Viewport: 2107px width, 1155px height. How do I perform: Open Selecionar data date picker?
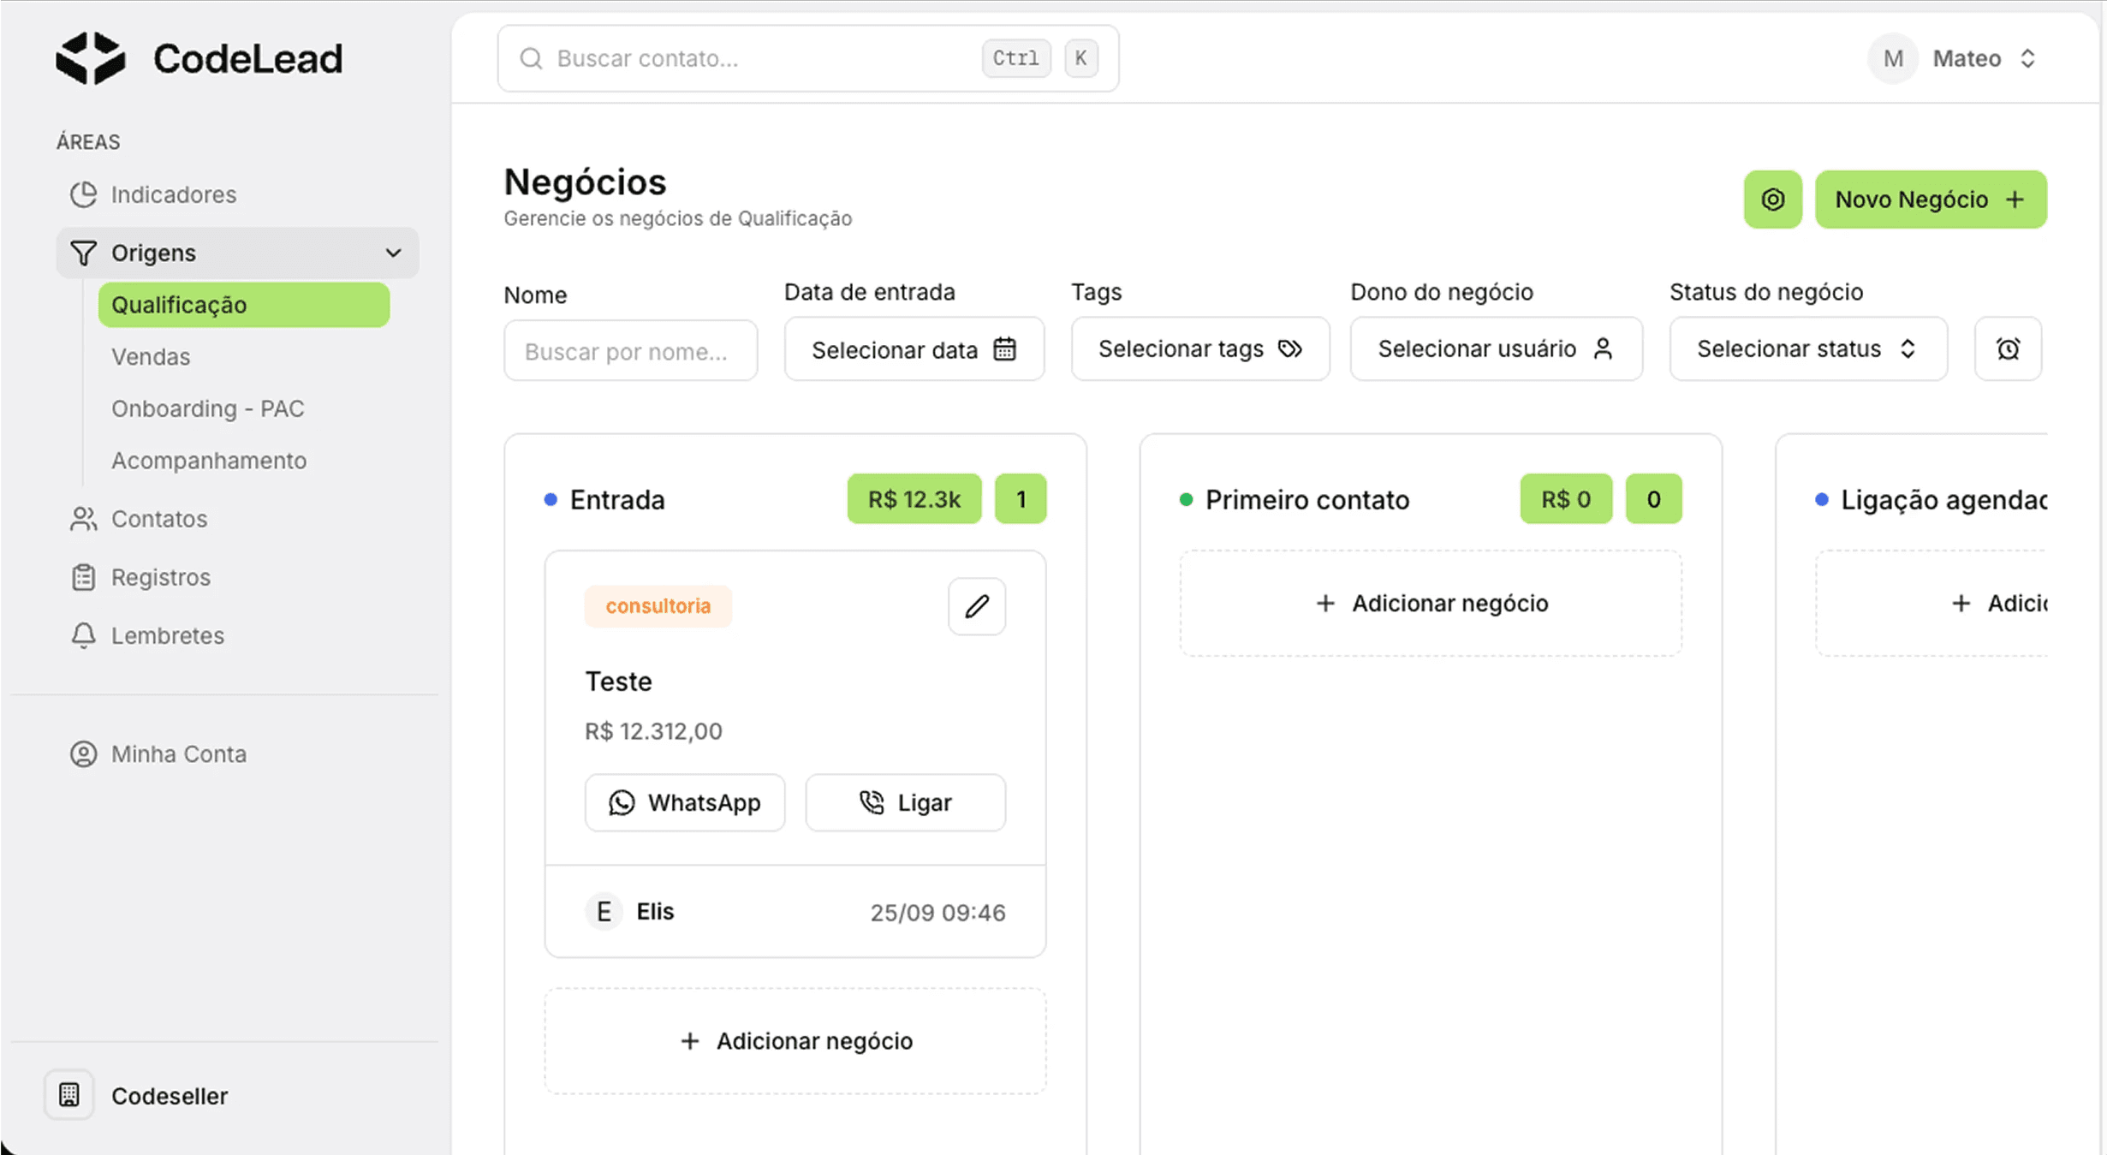(914, 349)
